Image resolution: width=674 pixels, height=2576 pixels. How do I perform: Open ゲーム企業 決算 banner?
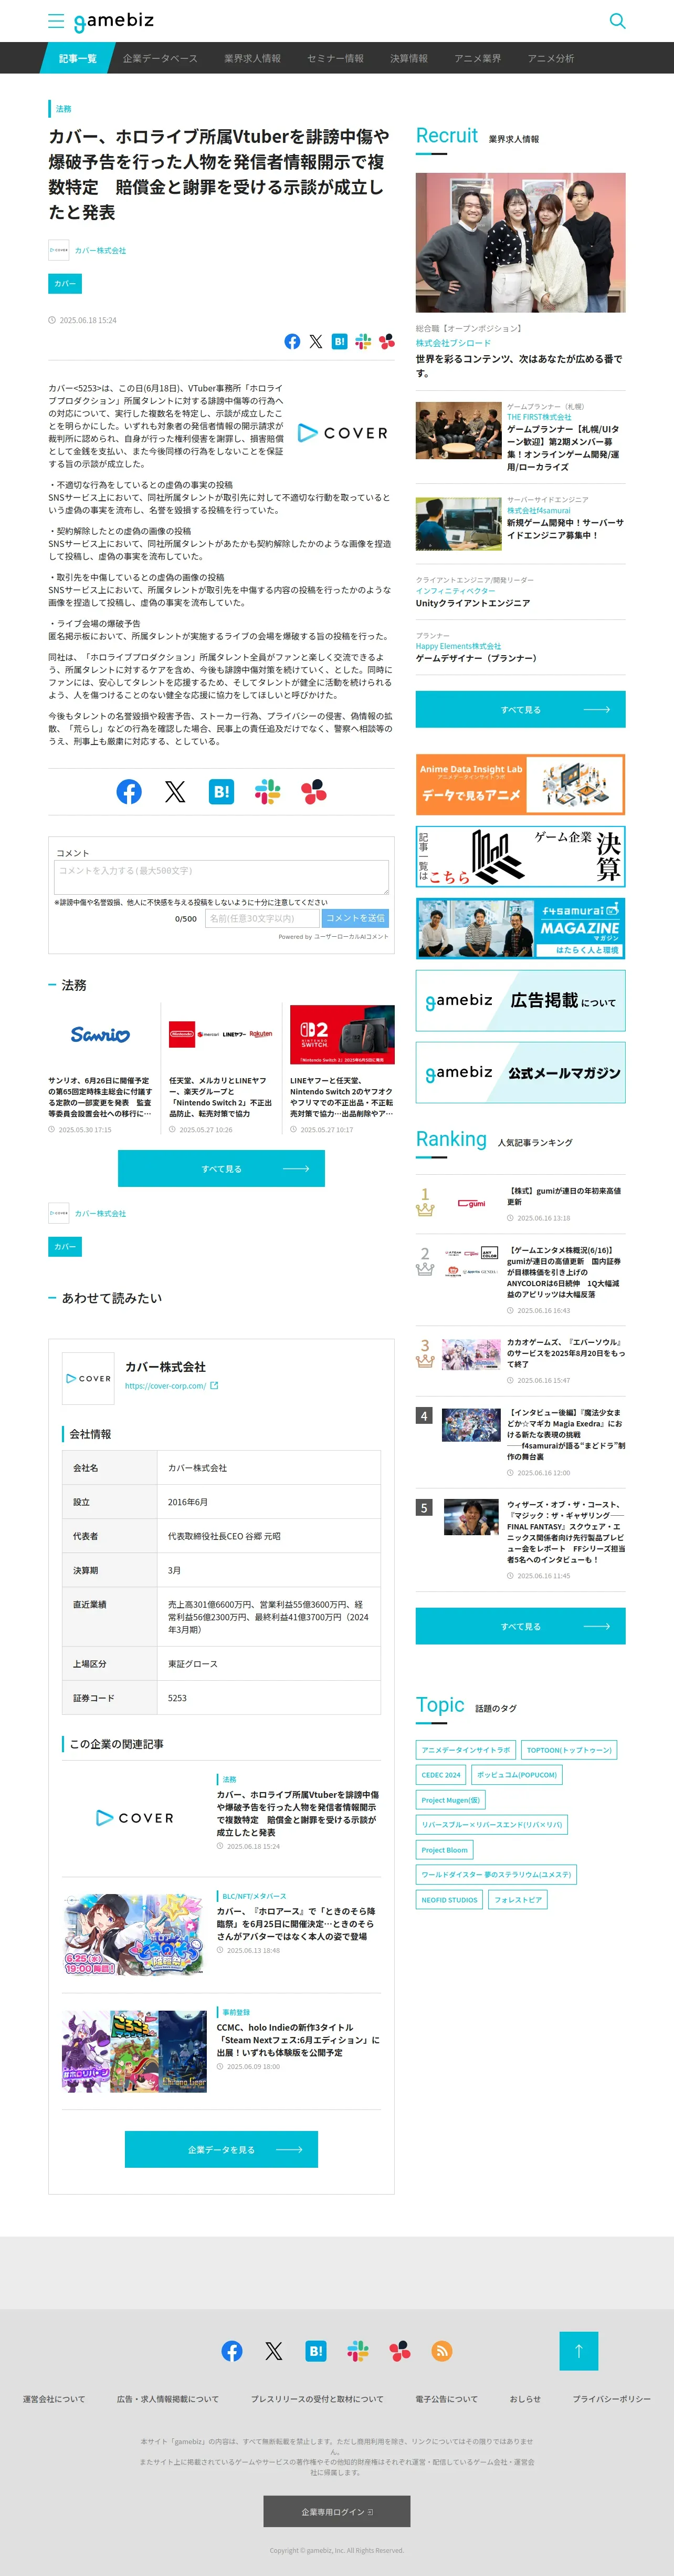pos(520,856)
